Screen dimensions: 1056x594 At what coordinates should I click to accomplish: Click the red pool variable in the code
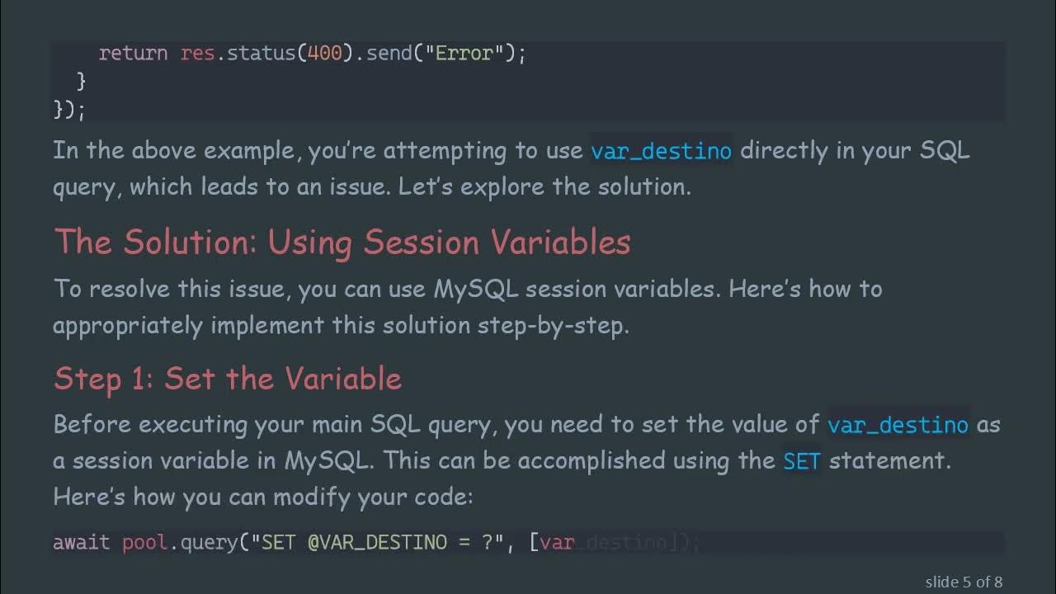tap(144, 543)
